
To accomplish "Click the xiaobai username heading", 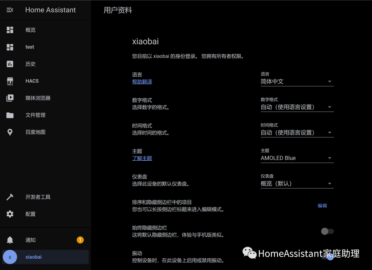I will [145, 42].
